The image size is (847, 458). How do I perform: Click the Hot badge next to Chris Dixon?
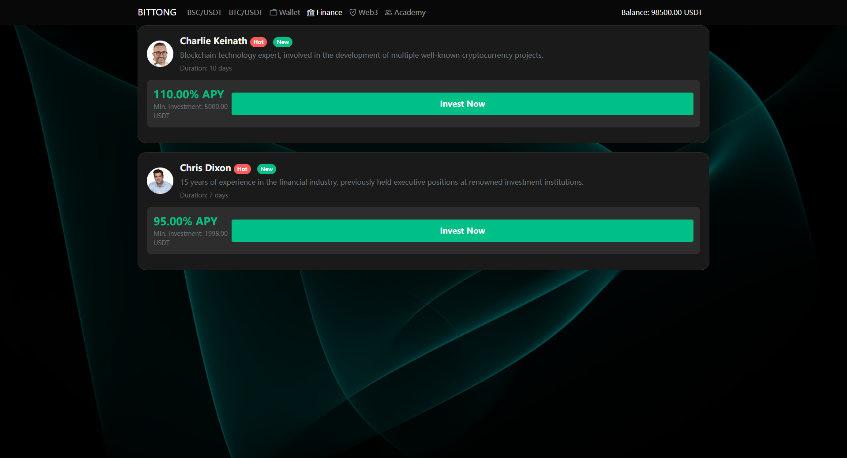242,169
